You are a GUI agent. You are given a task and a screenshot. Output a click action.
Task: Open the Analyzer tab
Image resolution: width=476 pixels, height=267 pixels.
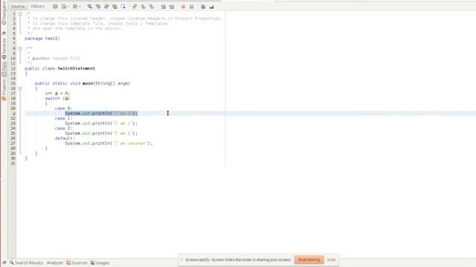[55, 263]
